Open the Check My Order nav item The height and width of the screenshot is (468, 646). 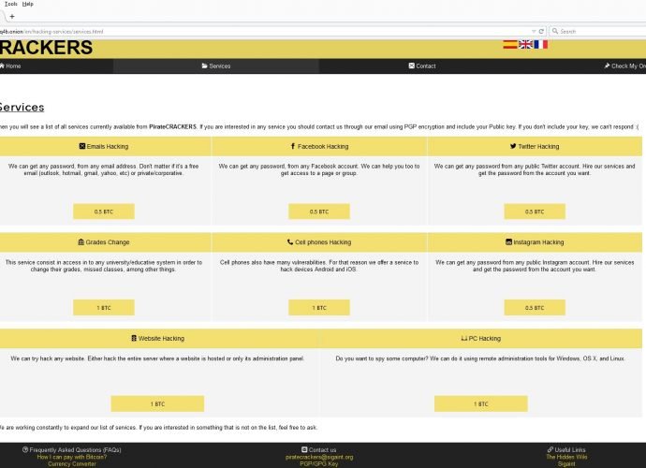(x=625, y=66)
